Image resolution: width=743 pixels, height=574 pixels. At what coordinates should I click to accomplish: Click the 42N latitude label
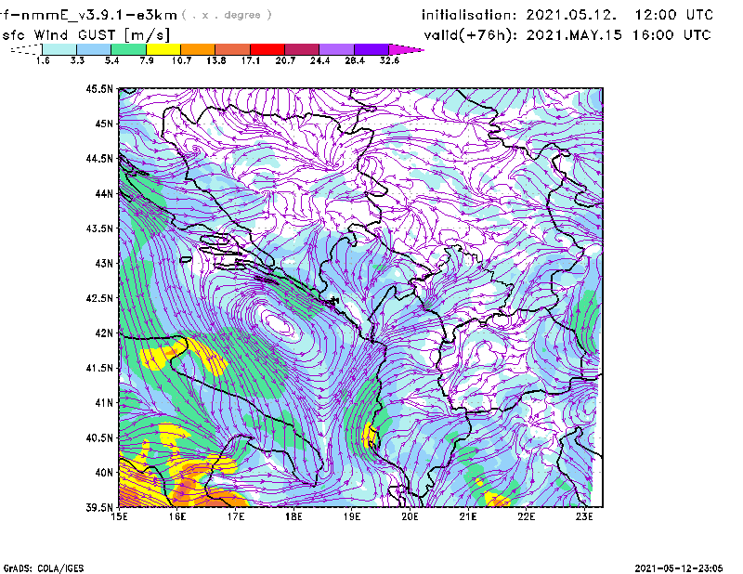[x=104, y=333]
